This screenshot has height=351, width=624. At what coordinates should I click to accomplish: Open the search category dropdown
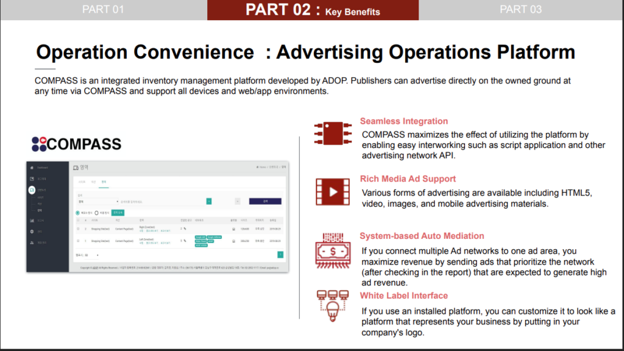tap(96, 200)
